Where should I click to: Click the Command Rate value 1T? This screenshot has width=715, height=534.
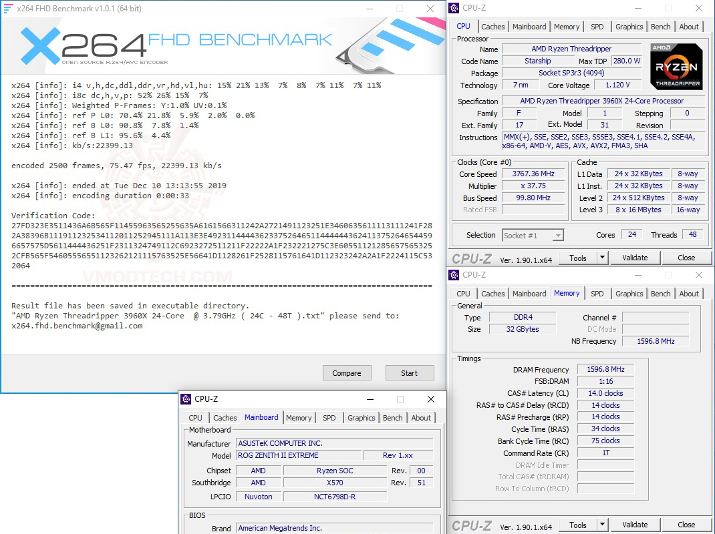coord(605,453)
